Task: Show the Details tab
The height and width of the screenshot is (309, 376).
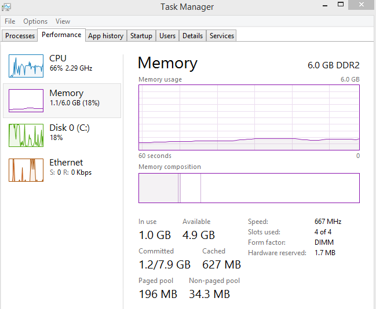Action: [x=192, y=36]
